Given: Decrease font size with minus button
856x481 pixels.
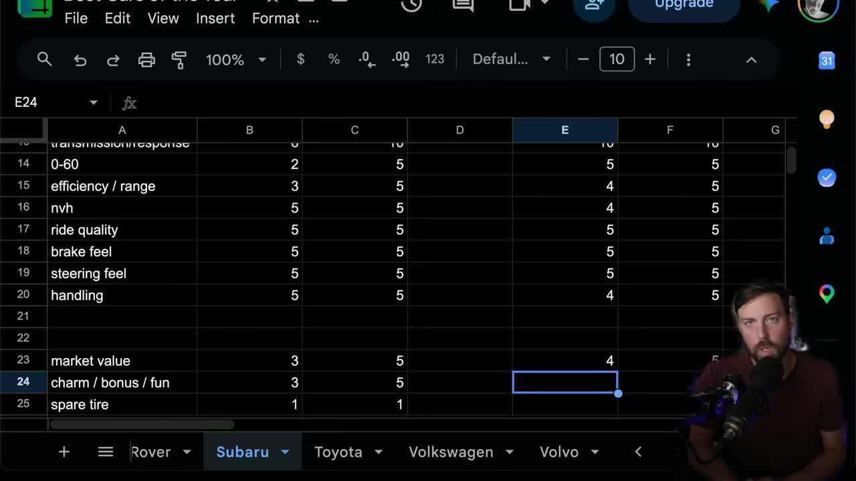Looking at the screenshot, I should [x=583, y=59].
